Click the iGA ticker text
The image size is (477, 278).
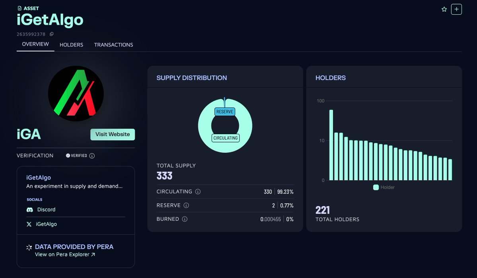[x=29, y=134]
